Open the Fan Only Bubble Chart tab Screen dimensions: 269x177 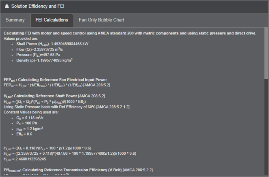[102, 20]
